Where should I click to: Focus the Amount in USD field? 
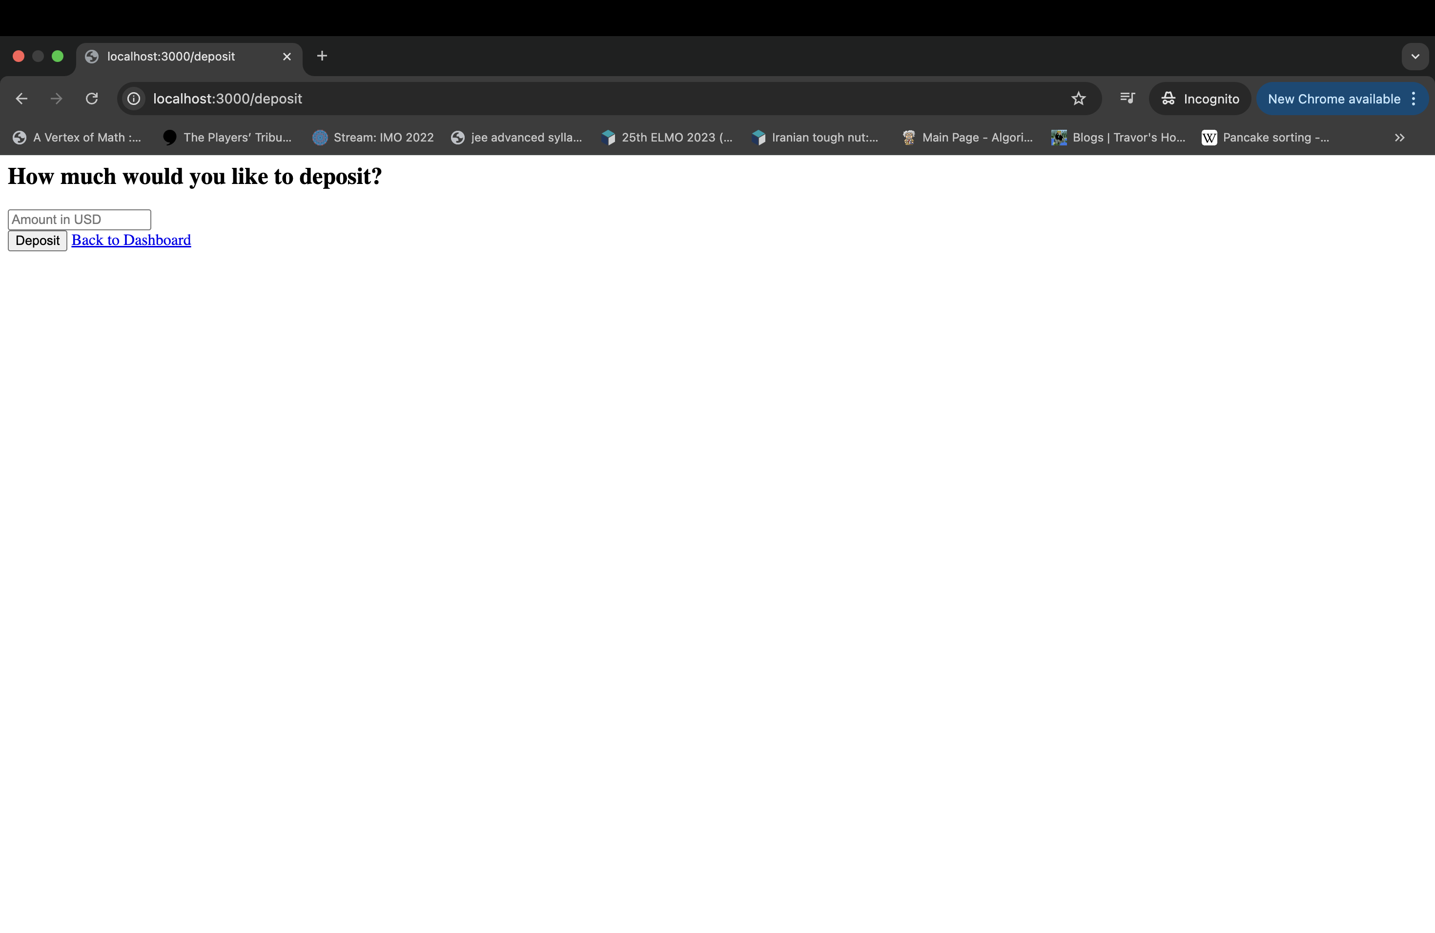[79, 220]
